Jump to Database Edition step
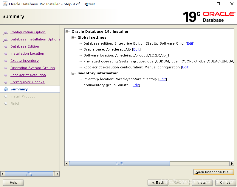This screenshot has height=187, width=237. (x=25, y=46)
